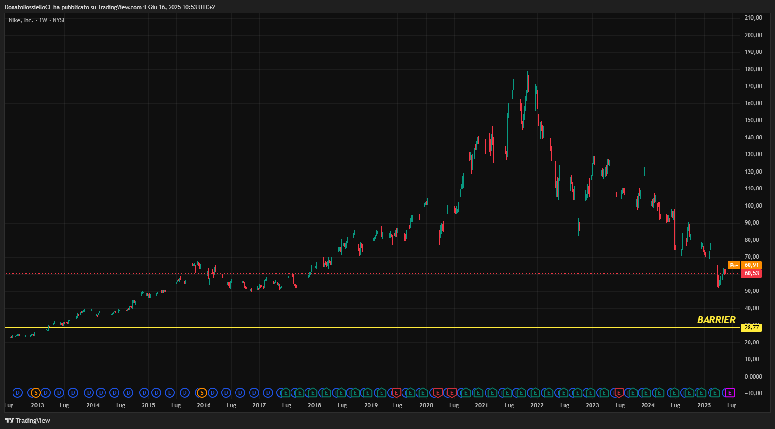Click red earnings marker above mid-2019 Lug label
775x429 pixels.
pos(396,393)
